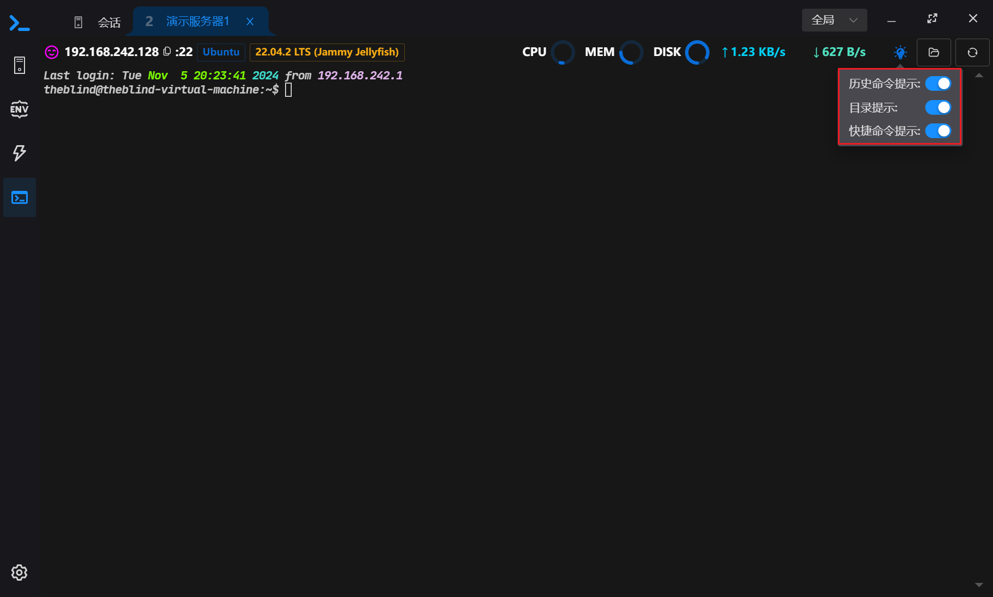Open the 全局 dropdown
The image size is (993, 597).
pyautogui.click(x=834, y=20)
